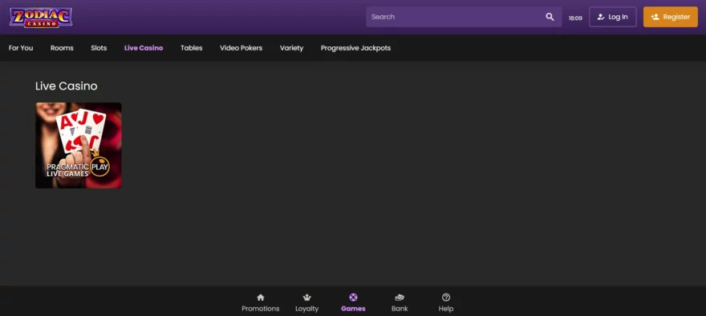Select the Live Casino tab
The height and width of the screenshot is (316, 706).
[x=144, y=47]
